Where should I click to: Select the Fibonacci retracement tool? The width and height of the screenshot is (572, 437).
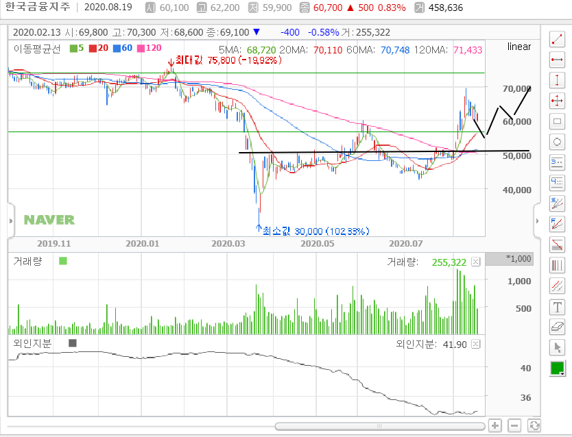click(x=557, y=245)
